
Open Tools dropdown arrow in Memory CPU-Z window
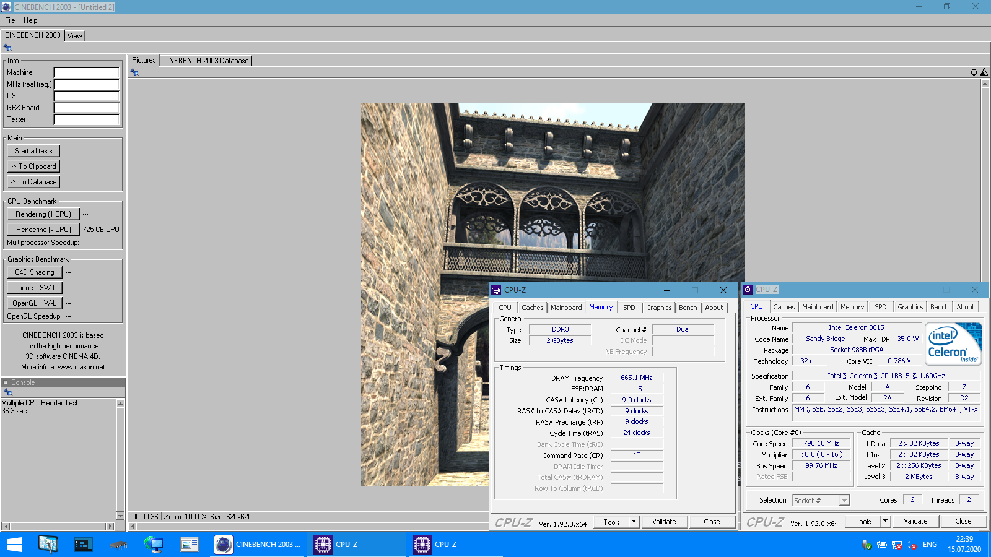click(x=634, y=522)
